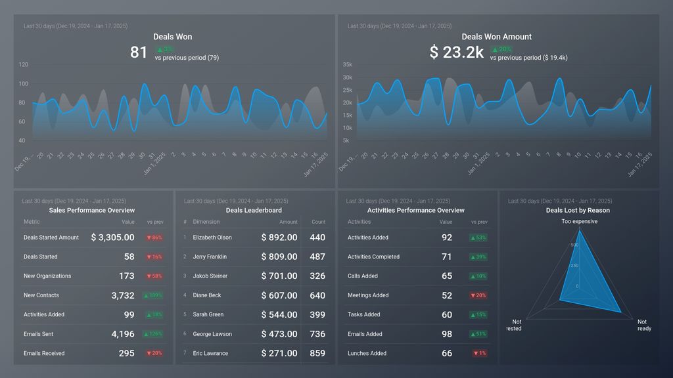The height and width of the screenshot is (378, 673).
Task: Select Elizabeth Olson in the leaderboard
Action: (x=212, y=238)
